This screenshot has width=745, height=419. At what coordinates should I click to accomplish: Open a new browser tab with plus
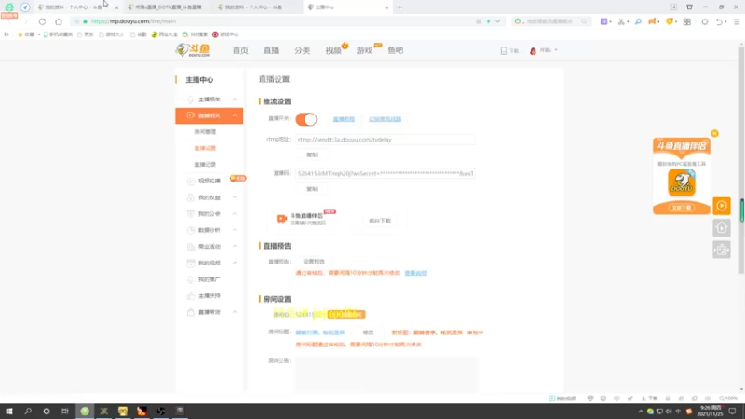(400, 7)
